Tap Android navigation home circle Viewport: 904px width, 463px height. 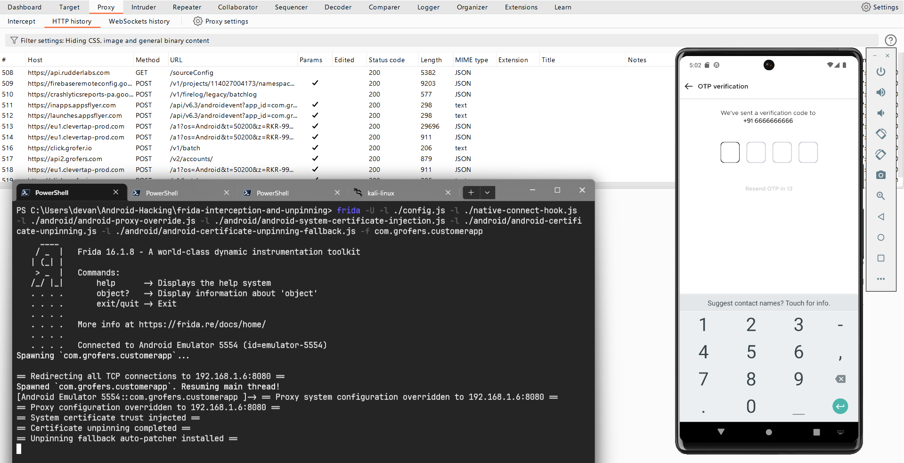(x=769, y=432)
